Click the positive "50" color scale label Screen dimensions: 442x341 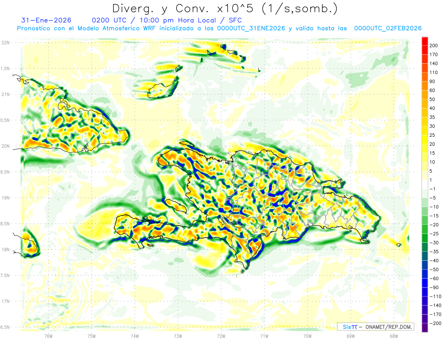pyautogui.click(x=434, y=99)
